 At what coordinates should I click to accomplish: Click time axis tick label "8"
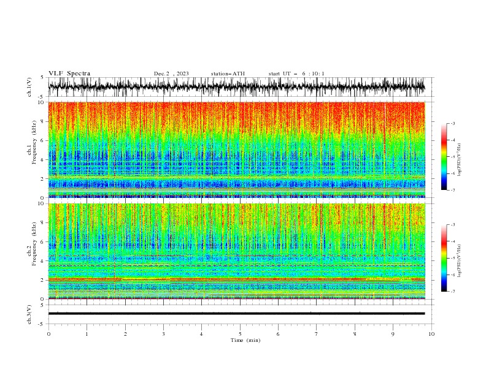(x=355, y=334)
